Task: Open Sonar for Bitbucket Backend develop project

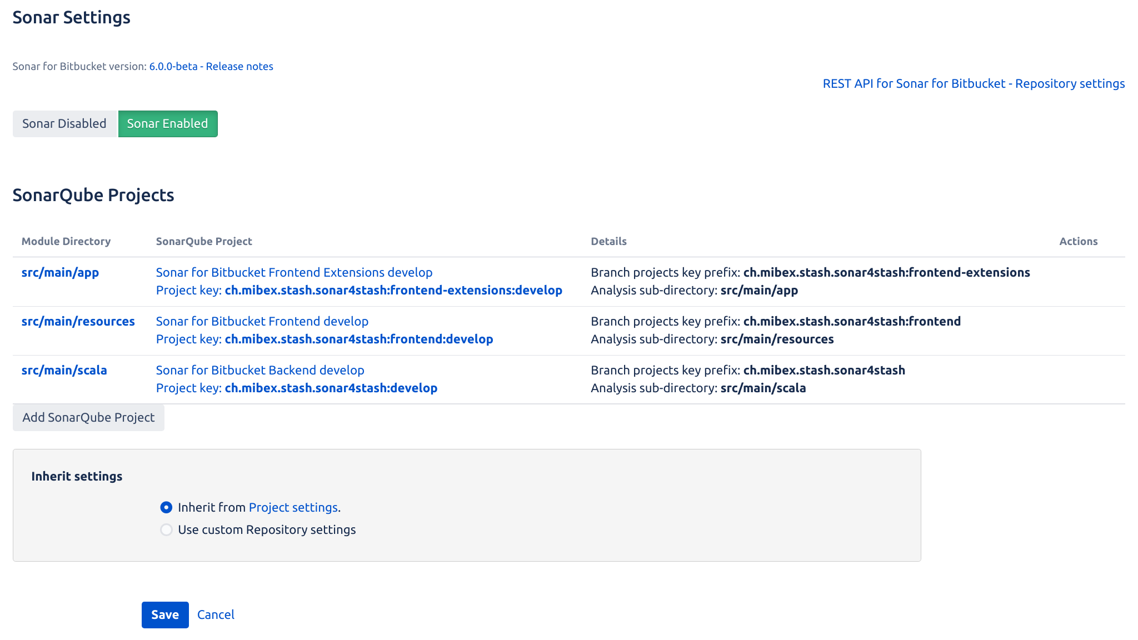Action: point(260,370)
